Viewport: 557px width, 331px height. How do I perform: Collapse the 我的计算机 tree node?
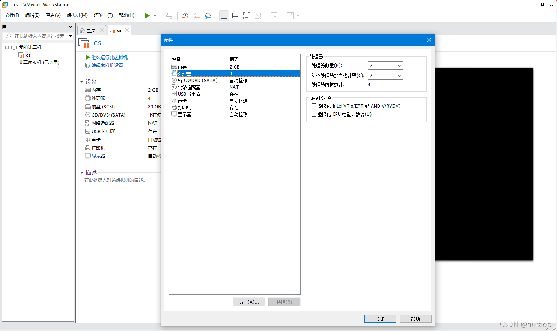[x=7, y=48]
